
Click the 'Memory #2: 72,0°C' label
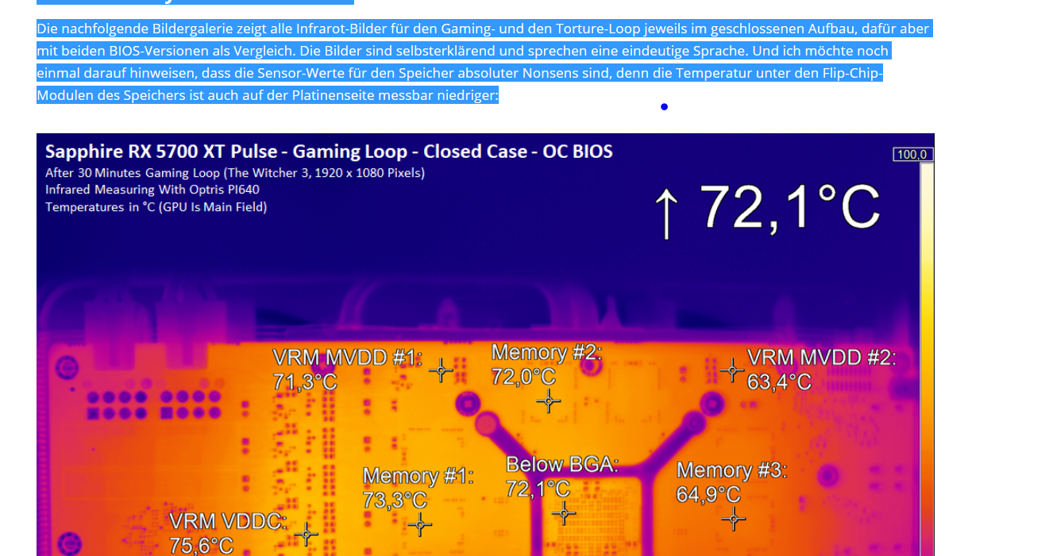[x=546, y=365]
